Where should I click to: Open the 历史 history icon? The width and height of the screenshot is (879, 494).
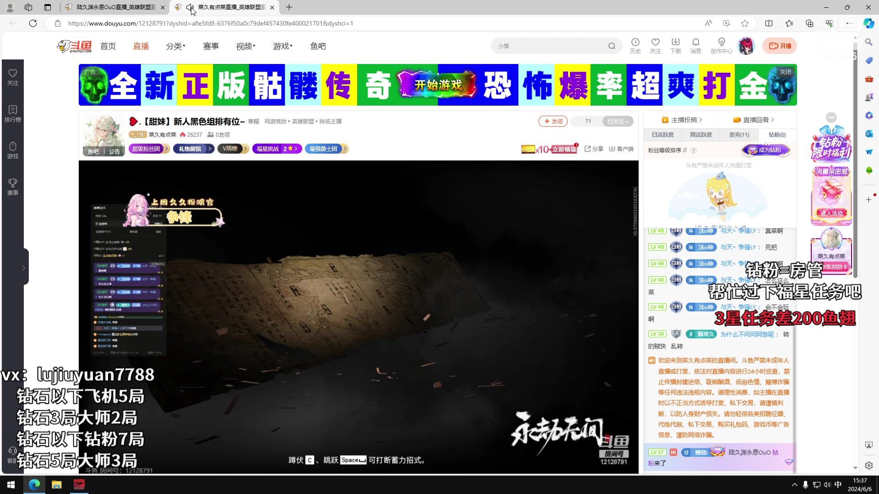[635, 46]
